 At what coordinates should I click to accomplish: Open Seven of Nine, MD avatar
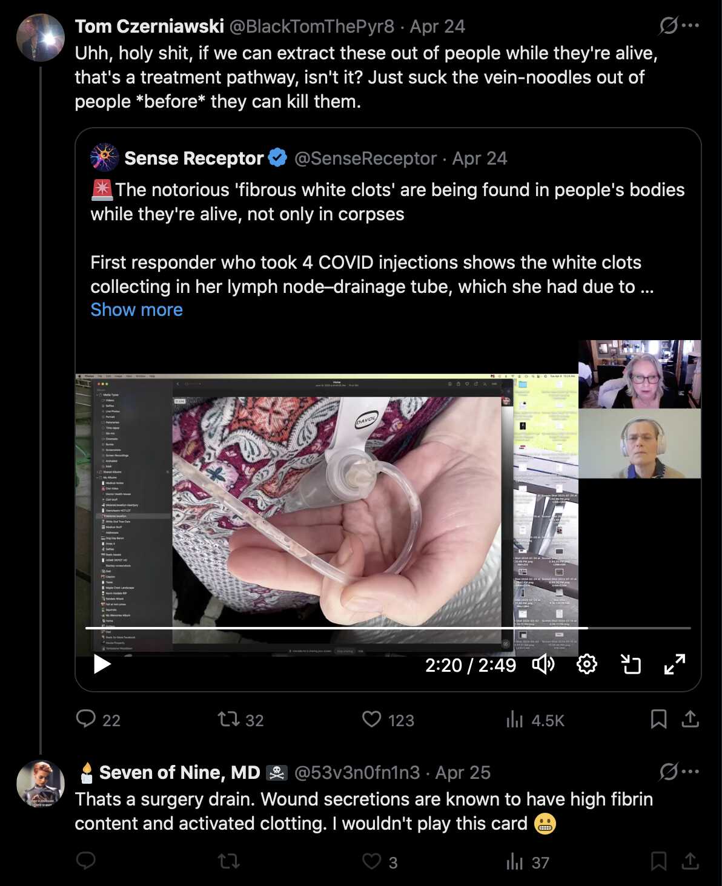[40, 784]
